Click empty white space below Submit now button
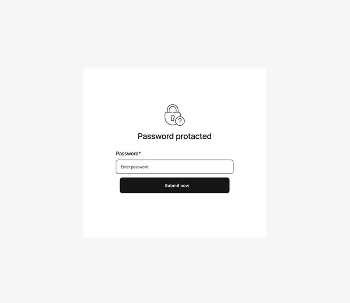 pos(175,215)
